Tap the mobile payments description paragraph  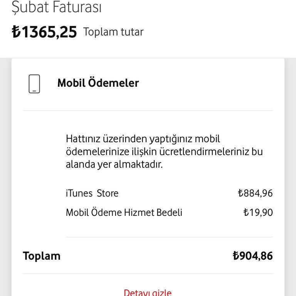point(164,151)
